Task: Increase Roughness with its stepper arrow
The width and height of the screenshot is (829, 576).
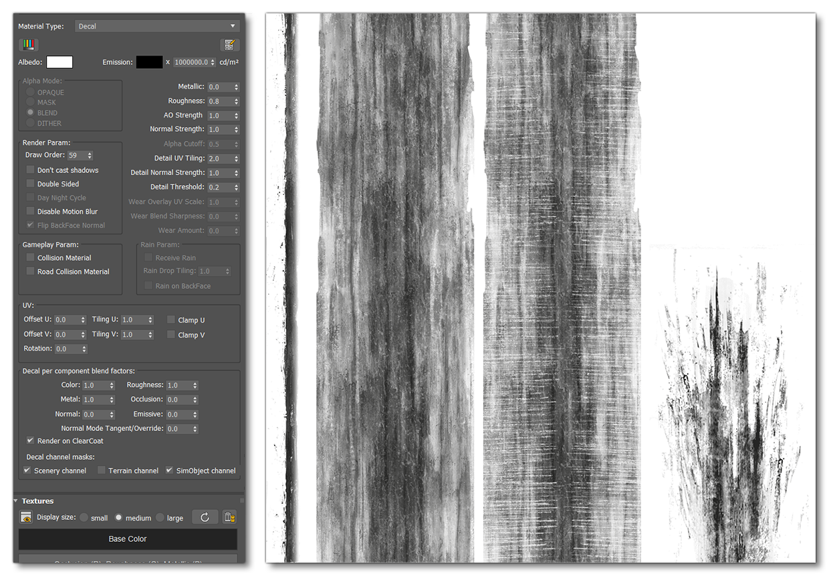Action: tap(235, 99)
